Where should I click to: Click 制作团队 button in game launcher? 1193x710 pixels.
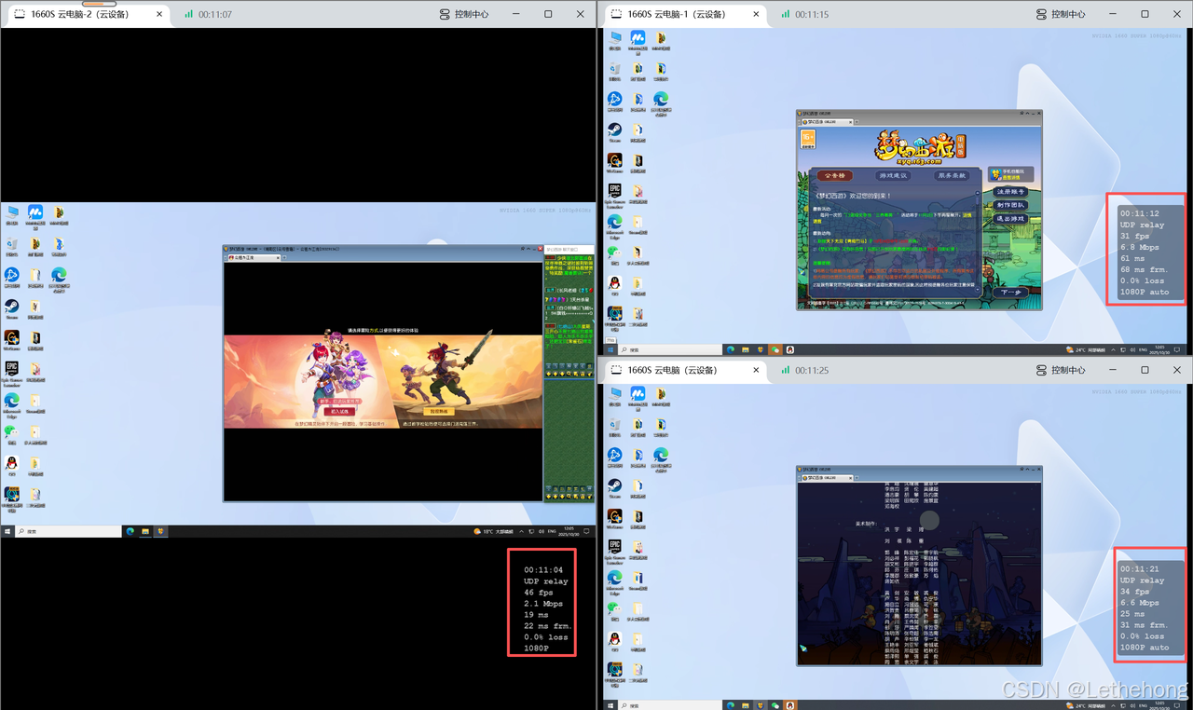pos(1010,205)
